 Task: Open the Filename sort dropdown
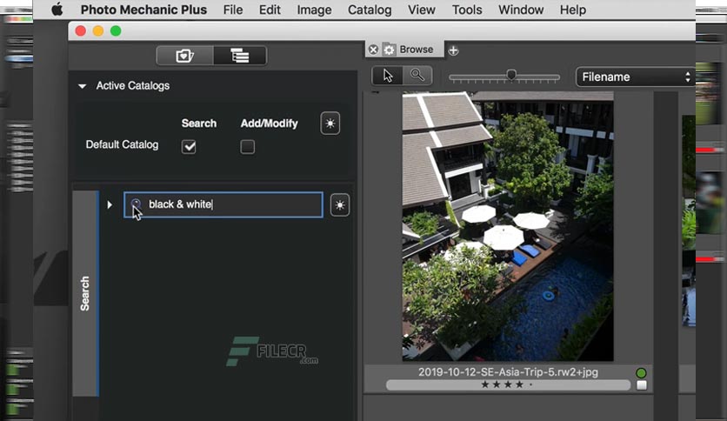tap(635, 77)
